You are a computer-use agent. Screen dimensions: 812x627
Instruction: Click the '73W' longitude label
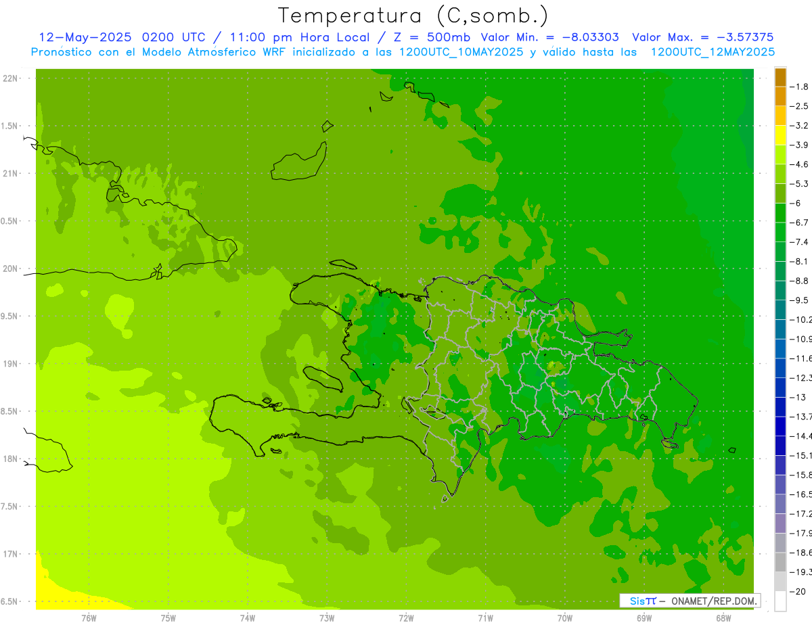[x=327, y=618]
